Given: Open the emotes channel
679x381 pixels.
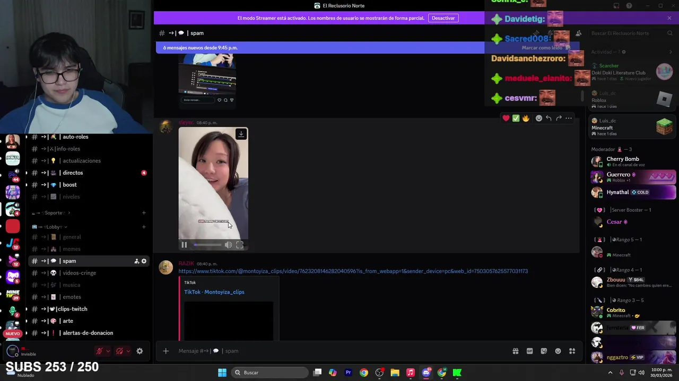Looking at the screenshot, I should click(x=89, y=297).
